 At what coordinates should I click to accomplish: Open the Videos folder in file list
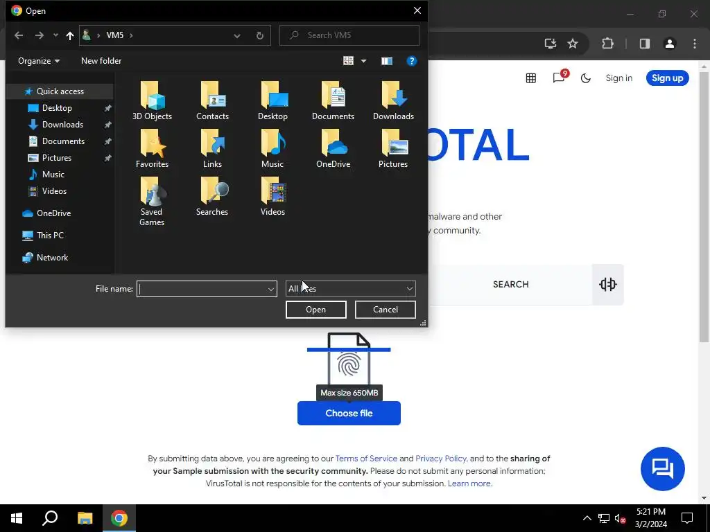point(272,196)
